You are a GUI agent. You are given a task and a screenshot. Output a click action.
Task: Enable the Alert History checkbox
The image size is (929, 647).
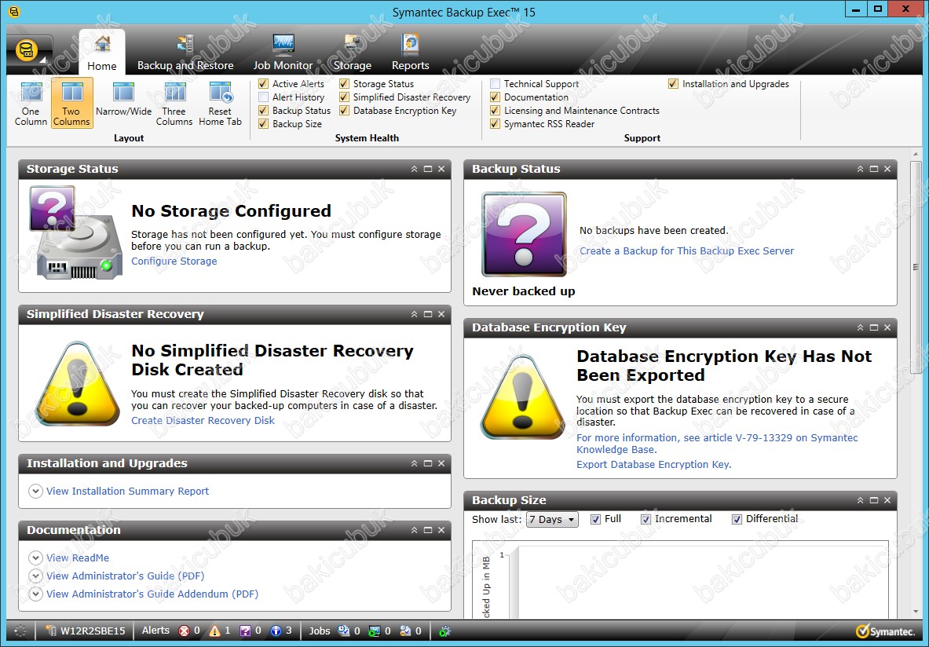click(264, 97)
